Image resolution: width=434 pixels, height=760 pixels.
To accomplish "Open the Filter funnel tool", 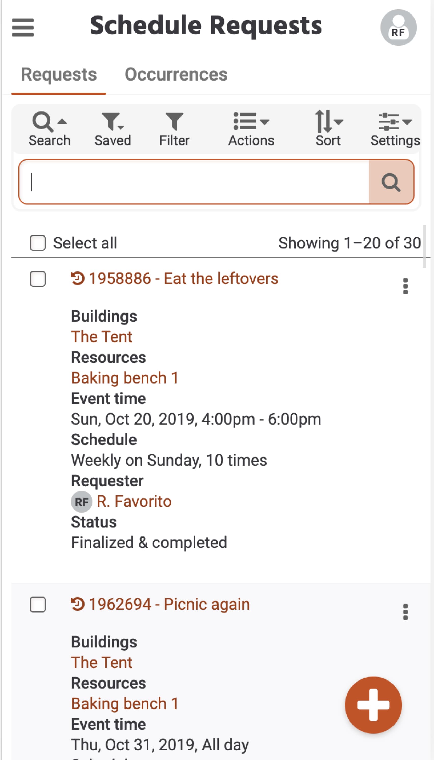I will coord(174,129).
